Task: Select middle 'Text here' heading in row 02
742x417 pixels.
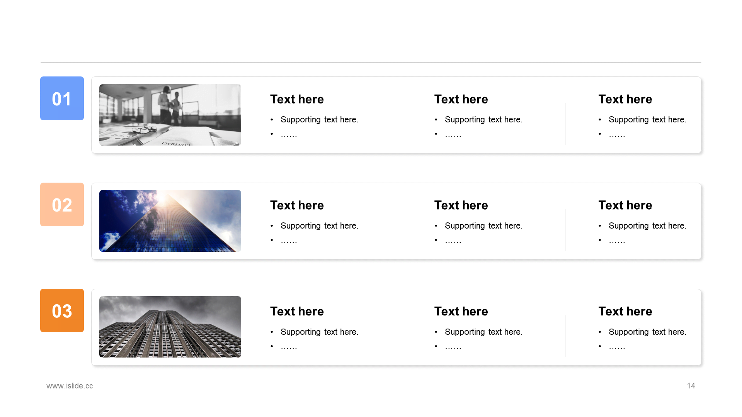Action: point(461,205)
